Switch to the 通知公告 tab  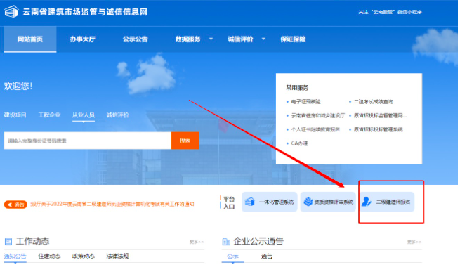click(x=15, y=256)
